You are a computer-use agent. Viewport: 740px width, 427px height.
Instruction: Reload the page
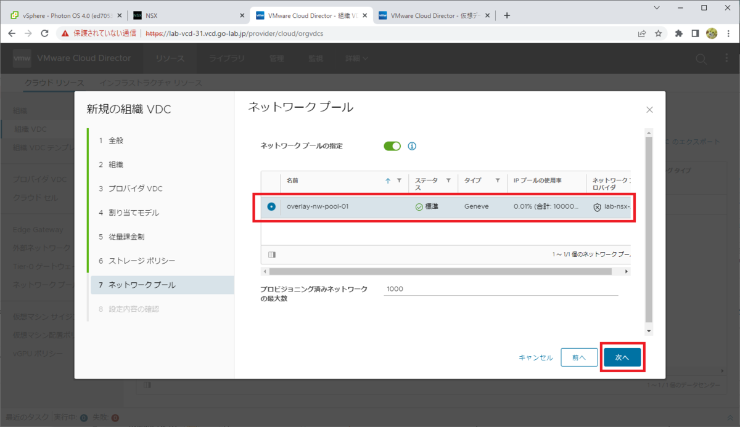44,33
